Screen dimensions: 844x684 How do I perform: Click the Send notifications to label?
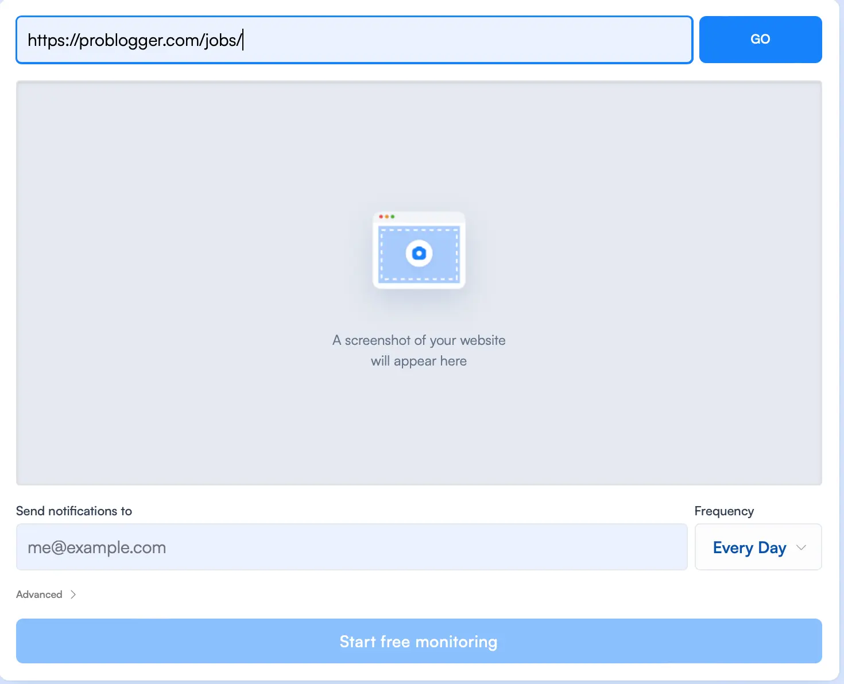click(74, 511)
